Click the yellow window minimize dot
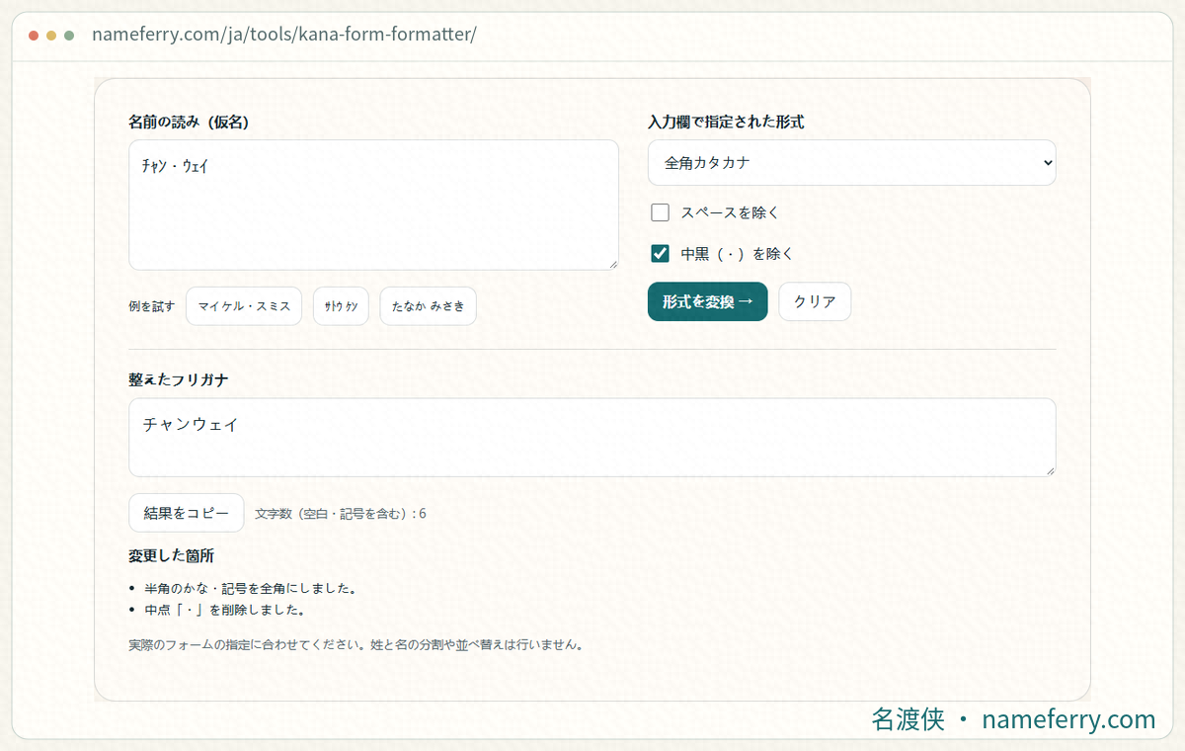 pyautogui.click(x=51, y=36)
